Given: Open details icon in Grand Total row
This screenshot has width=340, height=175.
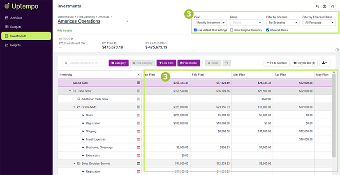Looking at the screenshot, I should (139, 83).
